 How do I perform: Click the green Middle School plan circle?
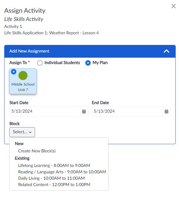[x=23, y=76]
